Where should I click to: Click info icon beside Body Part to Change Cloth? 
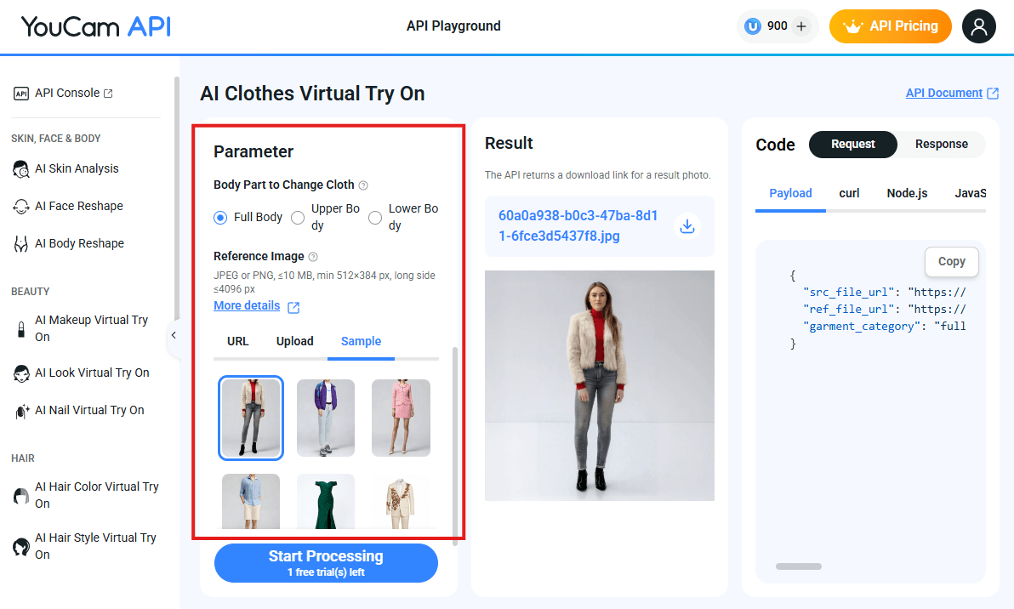(x=363, y=185)
